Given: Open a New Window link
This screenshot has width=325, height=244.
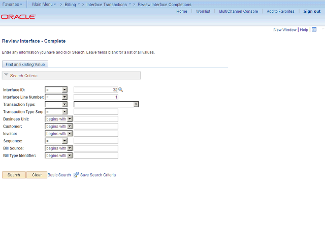Looking at the screenshot, I should (285, 29).
